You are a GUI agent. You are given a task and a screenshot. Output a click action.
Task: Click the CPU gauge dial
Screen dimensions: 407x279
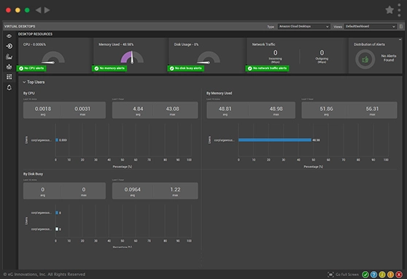coord(53,58)
